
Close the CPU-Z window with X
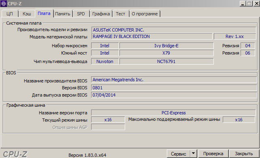[256, 4]
